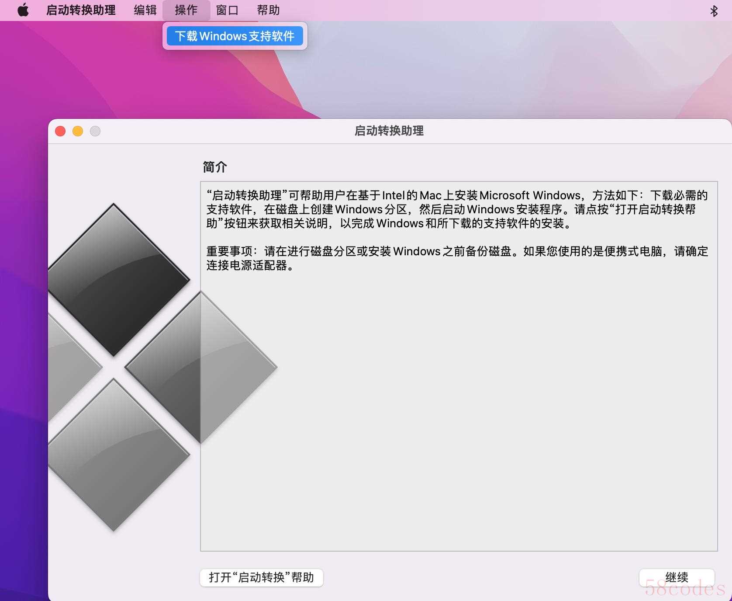Click 打开"启动转换"帮助 button

261,577
